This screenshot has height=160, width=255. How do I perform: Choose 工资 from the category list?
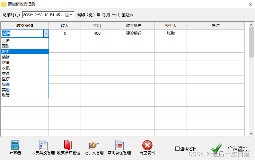25,41
